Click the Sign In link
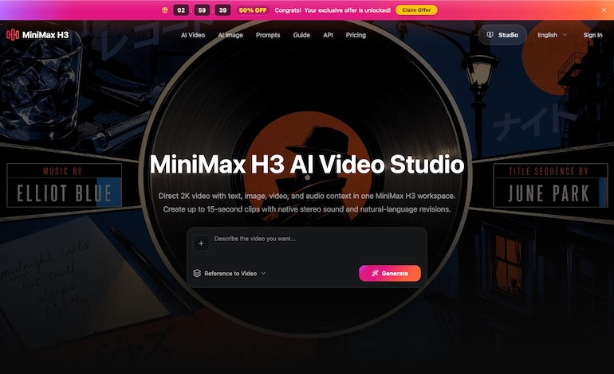Viewport: 614px width, 374px height. pyautogui.click(x=592, y=35)
